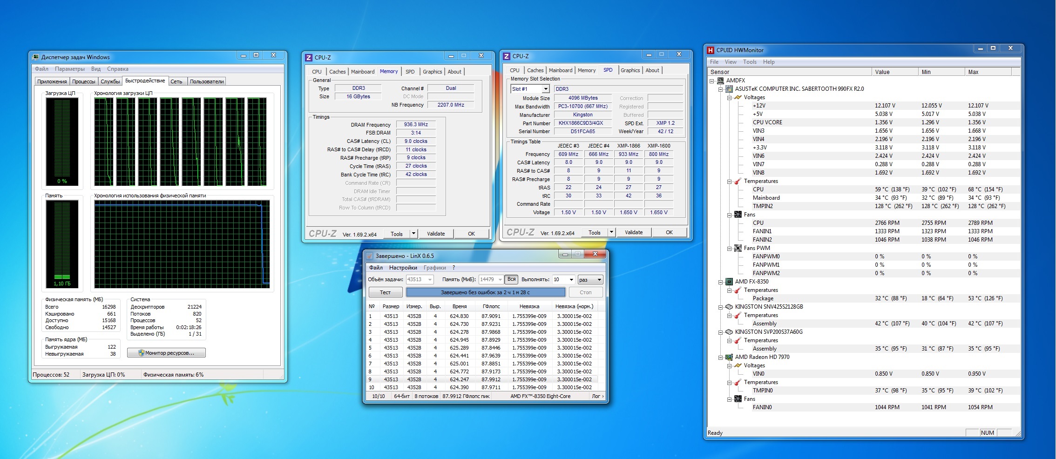Click the Task Manager title bar icon
This screenshot has width=1056, height=459.
pos(36,57)
